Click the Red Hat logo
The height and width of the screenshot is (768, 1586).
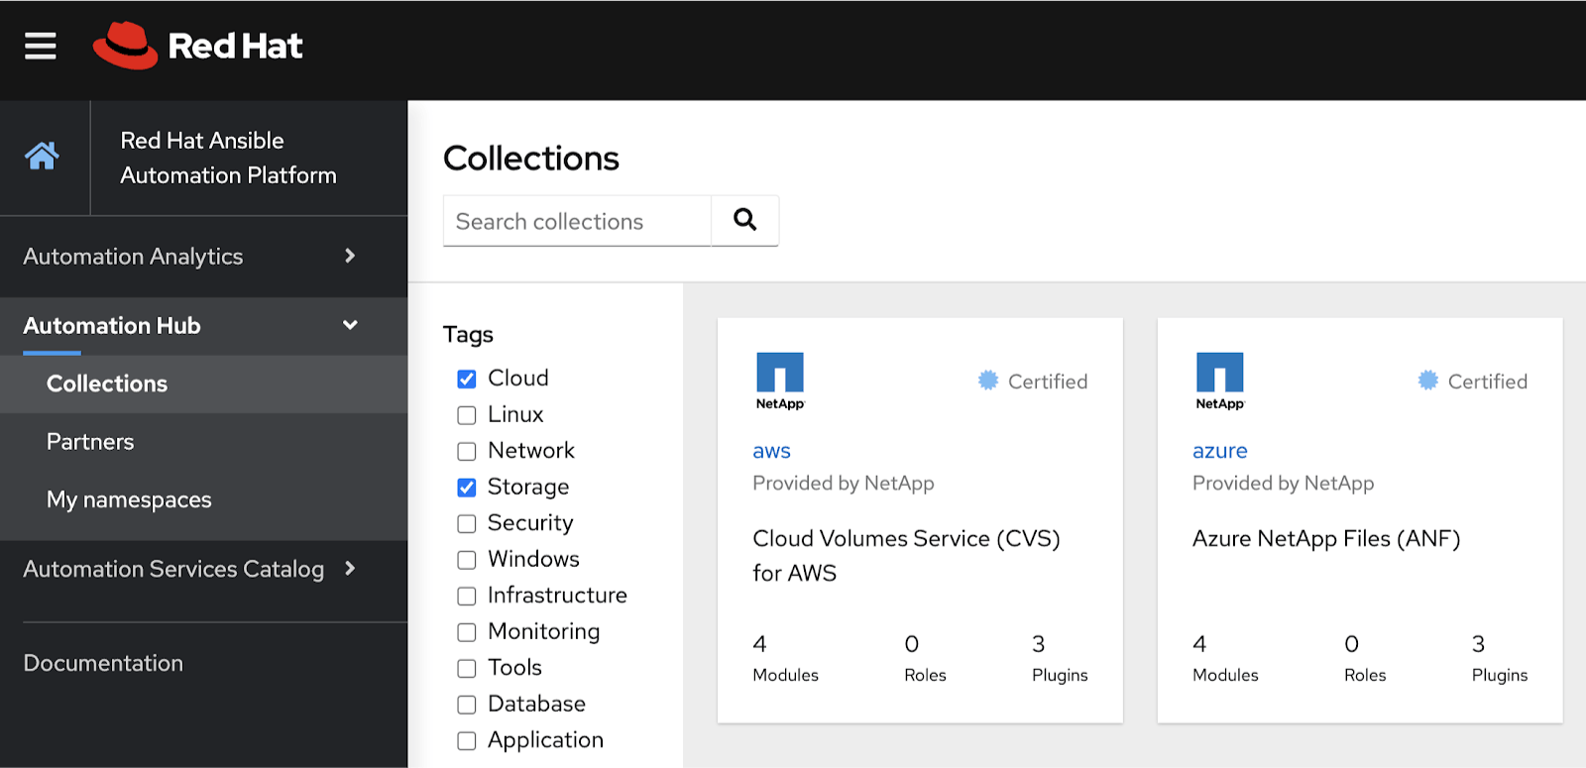coord(198,46)
